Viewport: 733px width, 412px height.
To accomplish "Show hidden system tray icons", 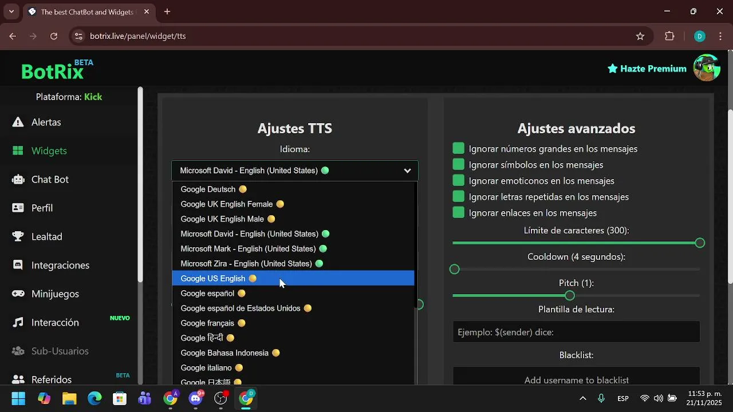I will coord(583,398).
